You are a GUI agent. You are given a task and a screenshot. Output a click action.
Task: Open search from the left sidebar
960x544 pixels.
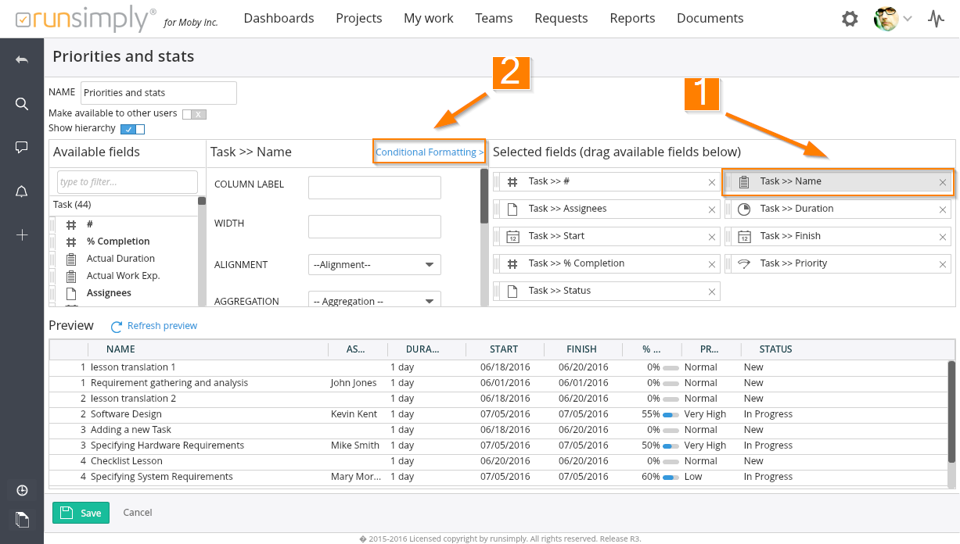[x=22, y=104]
